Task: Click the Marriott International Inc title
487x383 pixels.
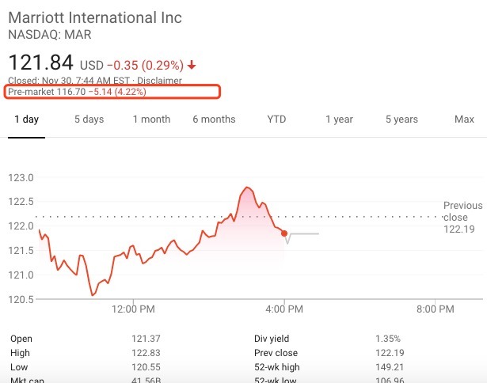Action: (x=94, y=18)
